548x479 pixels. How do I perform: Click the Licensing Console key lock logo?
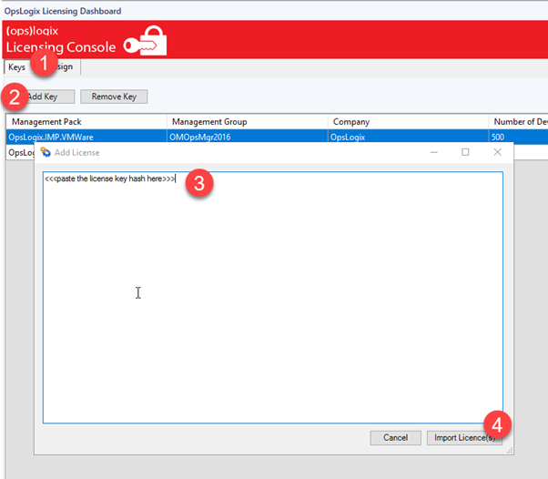tap(145, 41)
